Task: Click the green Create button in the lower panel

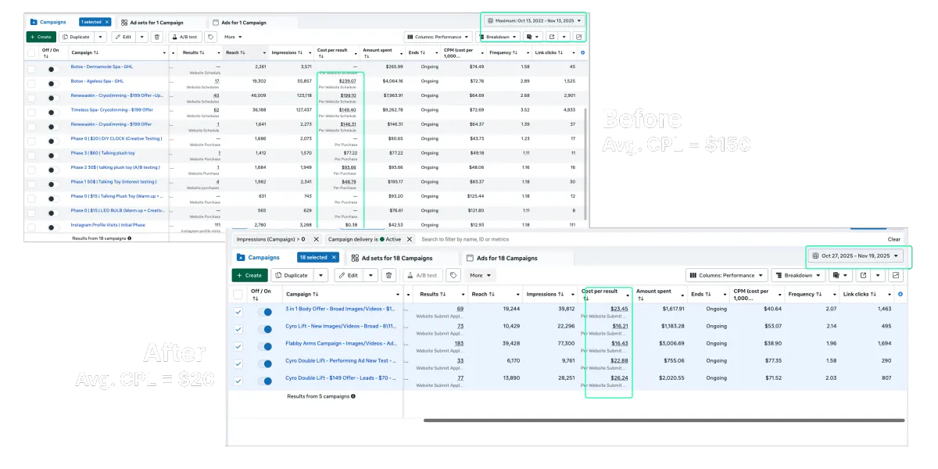Action: pos(249,275)
